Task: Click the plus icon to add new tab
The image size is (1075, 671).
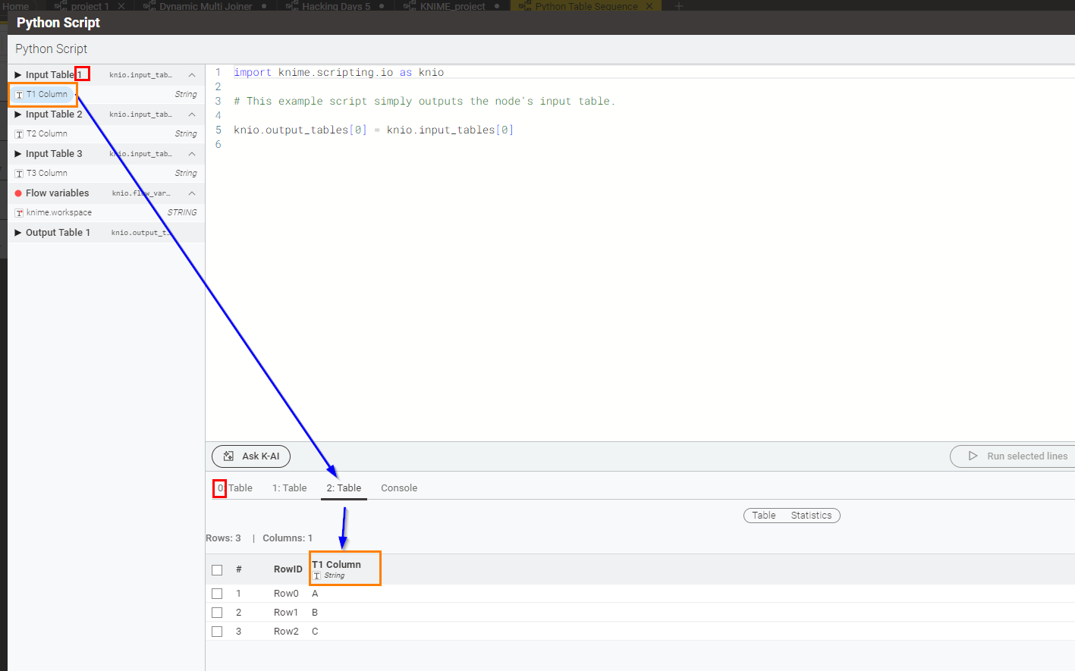Action: [x=679, y=6]
